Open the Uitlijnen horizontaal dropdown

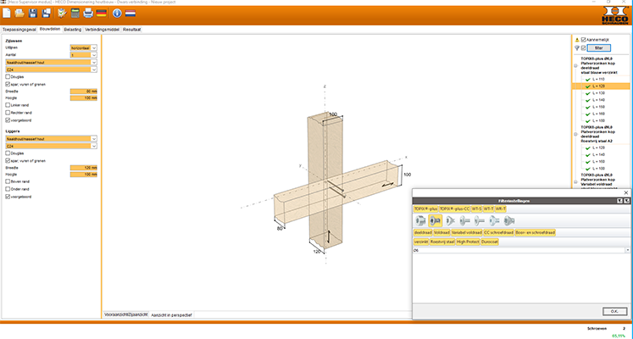coord(84,47)
